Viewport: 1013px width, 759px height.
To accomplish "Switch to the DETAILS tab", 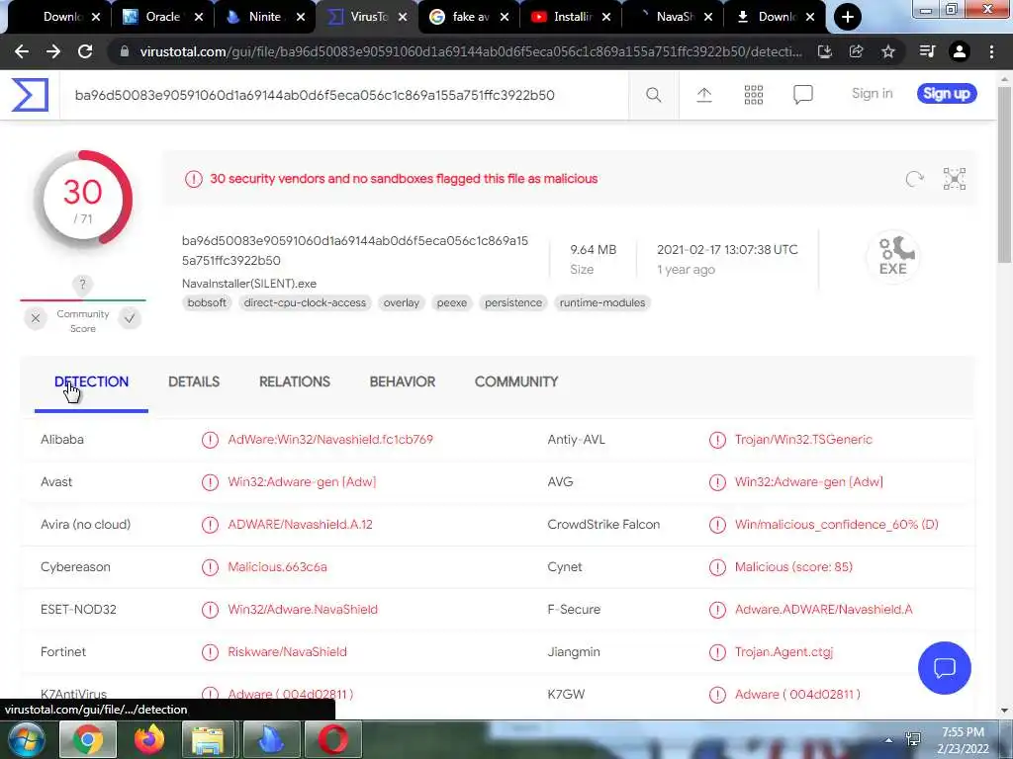I will [x=194, y=381].
